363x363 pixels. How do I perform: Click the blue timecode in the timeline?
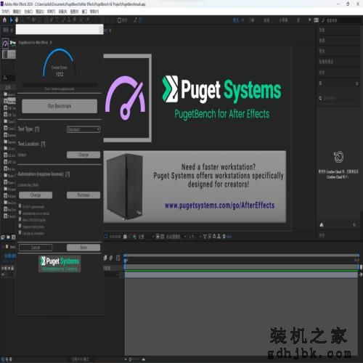pos(9,256)
